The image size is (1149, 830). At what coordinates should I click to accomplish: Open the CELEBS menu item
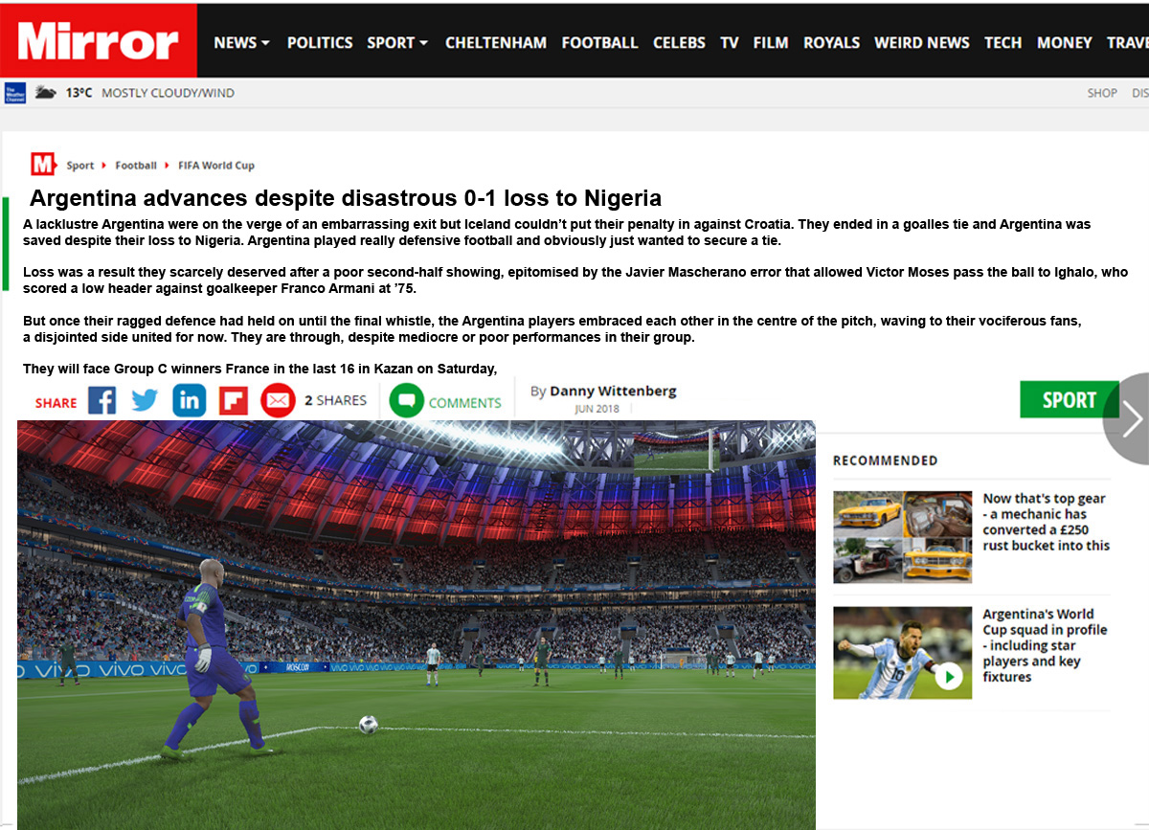pos(679,42)
